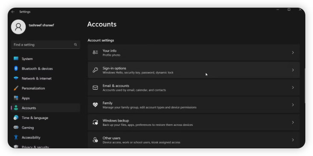Click the Gaming controller icon
The width and height of the screenshot is (313, 156).
[x=16, y=128]
